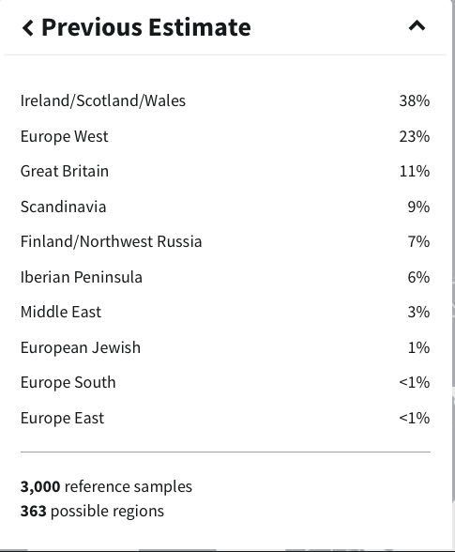Click the 3,000 reference samples text
The image size is (455, 552).
click(106, 487)
